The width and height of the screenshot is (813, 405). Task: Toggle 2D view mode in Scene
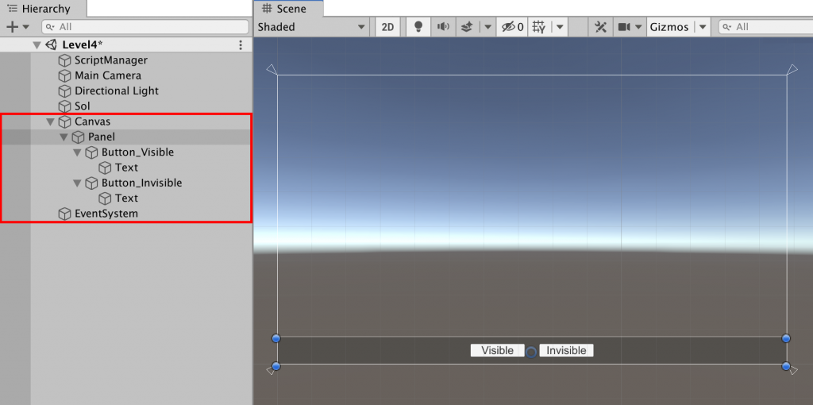[387, 27]
